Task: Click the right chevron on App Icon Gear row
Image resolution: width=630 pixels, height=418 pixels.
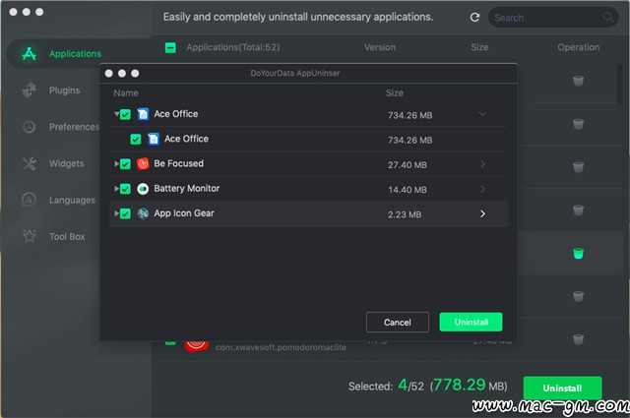Action: [x=482, y=213]
